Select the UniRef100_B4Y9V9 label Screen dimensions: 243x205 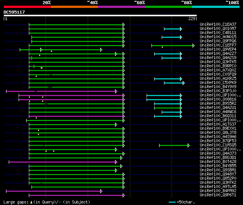tap(218, 87)
